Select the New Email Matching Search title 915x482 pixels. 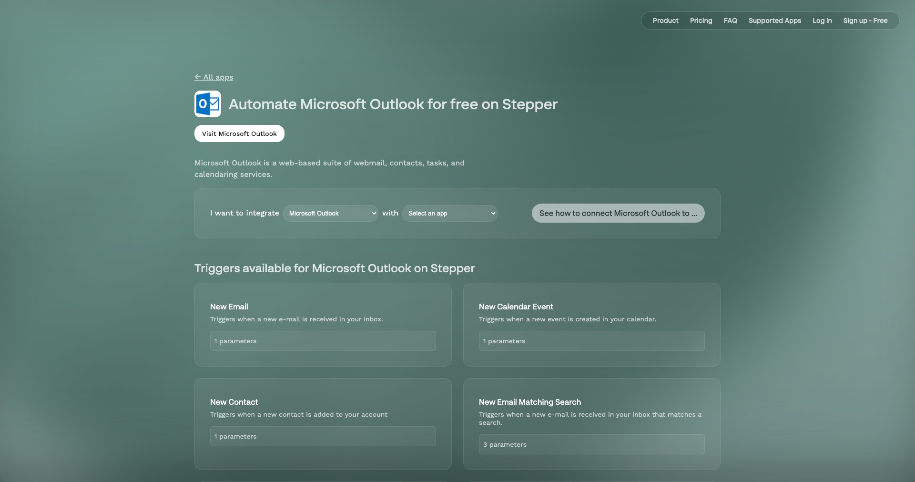pos(530,402)
